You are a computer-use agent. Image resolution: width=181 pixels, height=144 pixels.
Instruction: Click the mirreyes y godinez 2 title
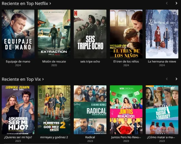[54, 137]
